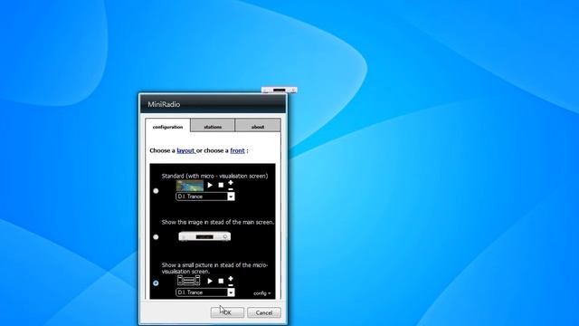The image size is (579, 326).
Task: Click the MiniRadio title text
Action: tap(164, 105)
